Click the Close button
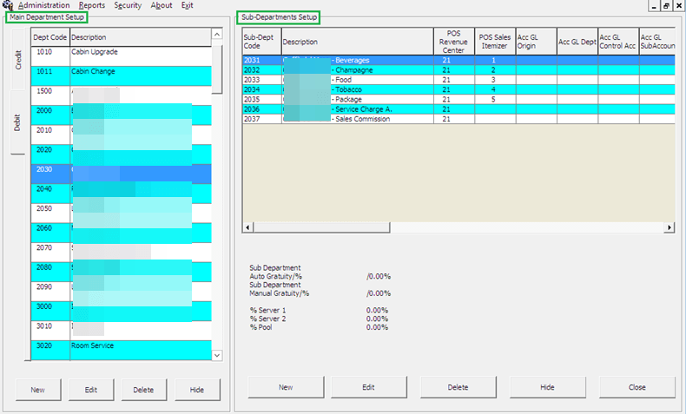The width and height of the screenshot is (686, 414). coord(637,387)
